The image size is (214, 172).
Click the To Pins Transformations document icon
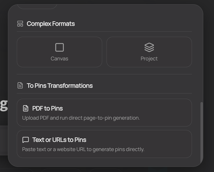[x=20, y=86]
